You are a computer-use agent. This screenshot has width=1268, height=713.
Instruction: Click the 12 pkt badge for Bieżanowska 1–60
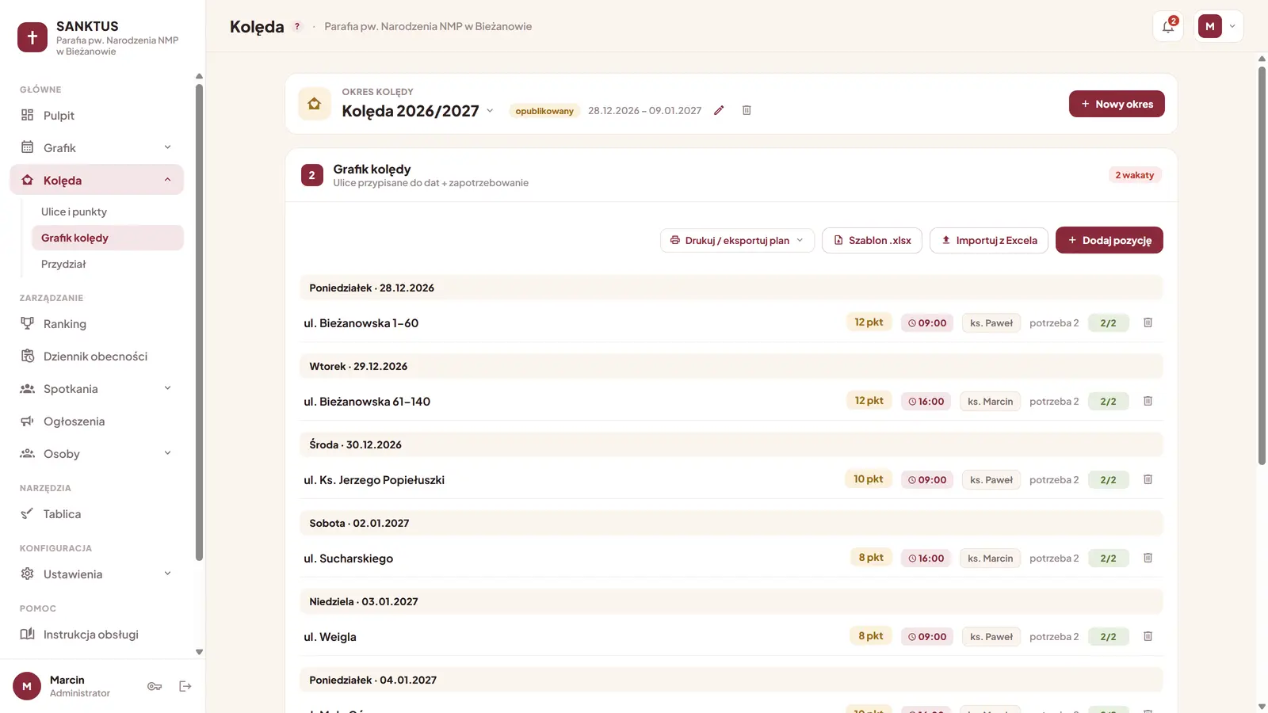click(869, 322)
